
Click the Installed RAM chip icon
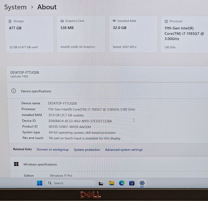pos(114,21)
